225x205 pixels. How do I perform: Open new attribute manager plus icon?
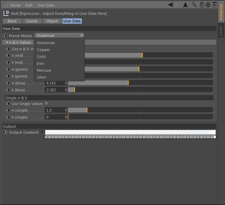pyautogui.click(x=214, y=5)
